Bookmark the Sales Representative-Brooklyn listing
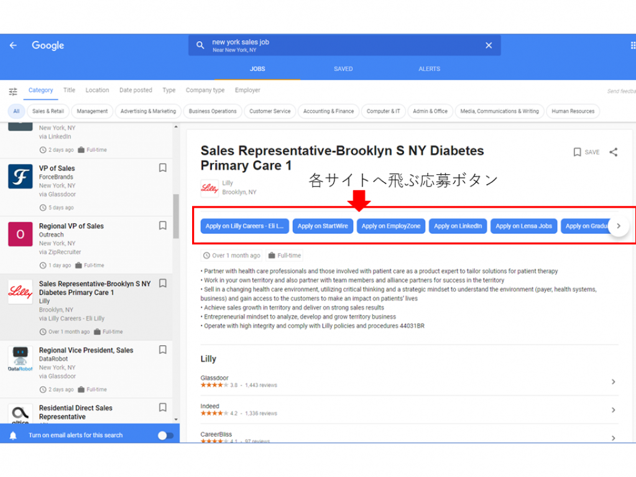 (163, 283)
